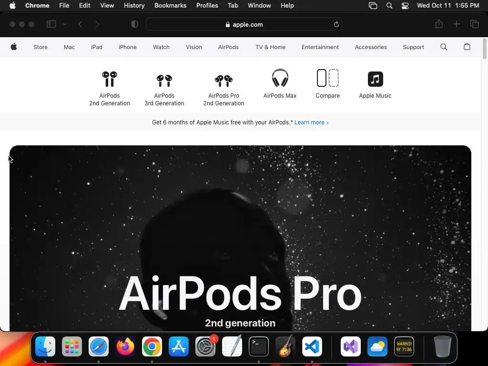Open the Profiles menu

tap(207, 6)
